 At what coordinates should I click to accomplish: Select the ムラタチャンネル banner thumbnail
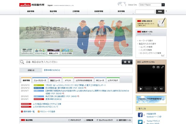(x=27, y=52)
